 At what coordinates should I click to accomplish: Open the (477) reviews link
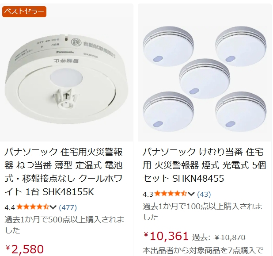(68, 207)
